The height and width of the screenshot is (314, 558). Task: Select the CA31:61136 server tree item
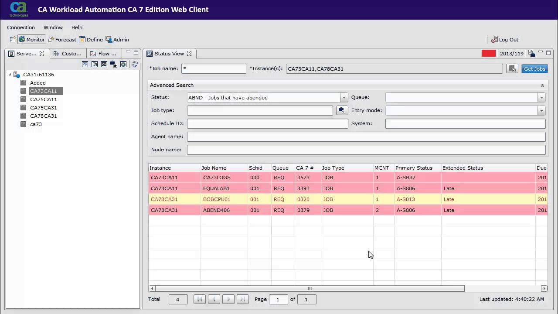[x=38, y=75]
